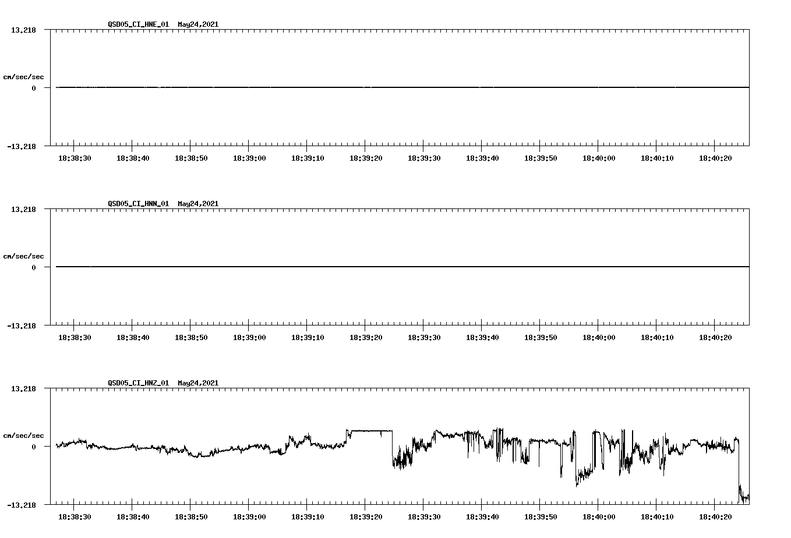The width and height of the screenshot is (791, 538).
Task: Click the cm/sec/sec axis label of top plot
Action: coord(24,76)
